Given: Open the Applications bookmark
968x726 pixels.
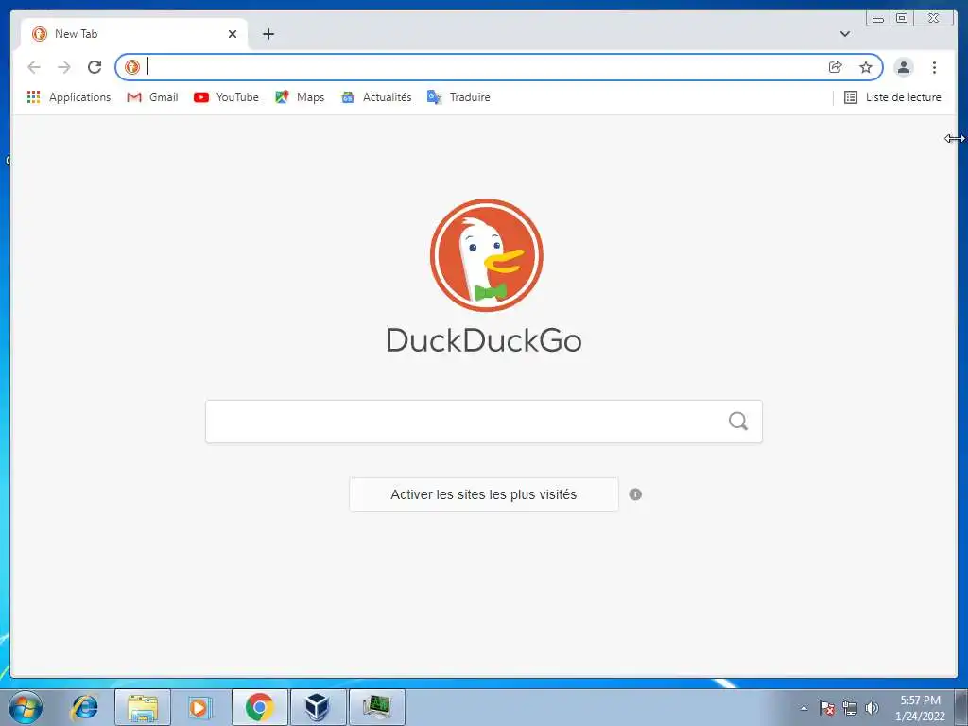Looking at the screenshot, I should point(68,97).
